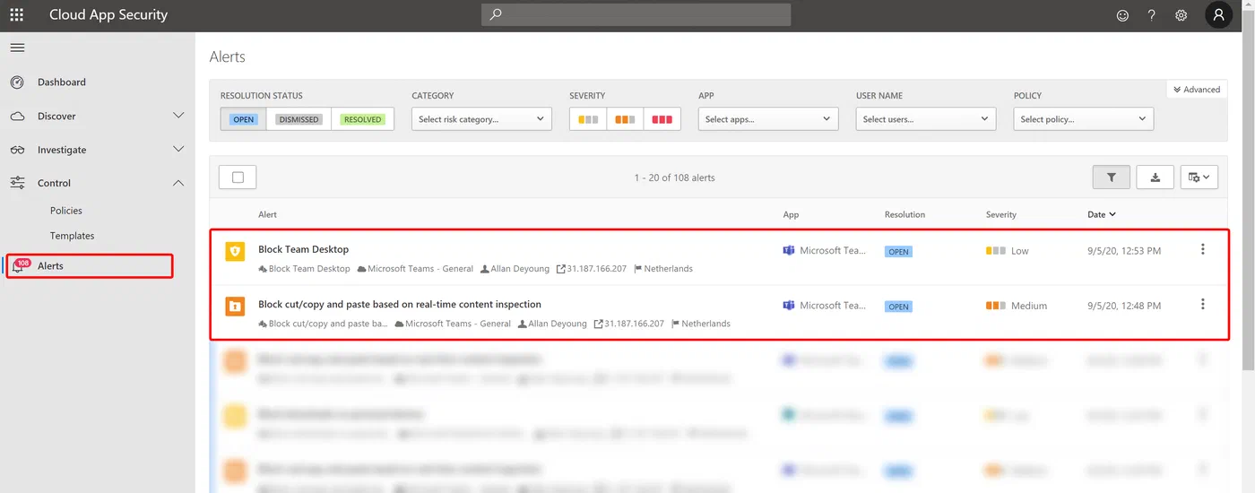
Task: Toggle medium severity filter
Action: [x=625, y=119]
